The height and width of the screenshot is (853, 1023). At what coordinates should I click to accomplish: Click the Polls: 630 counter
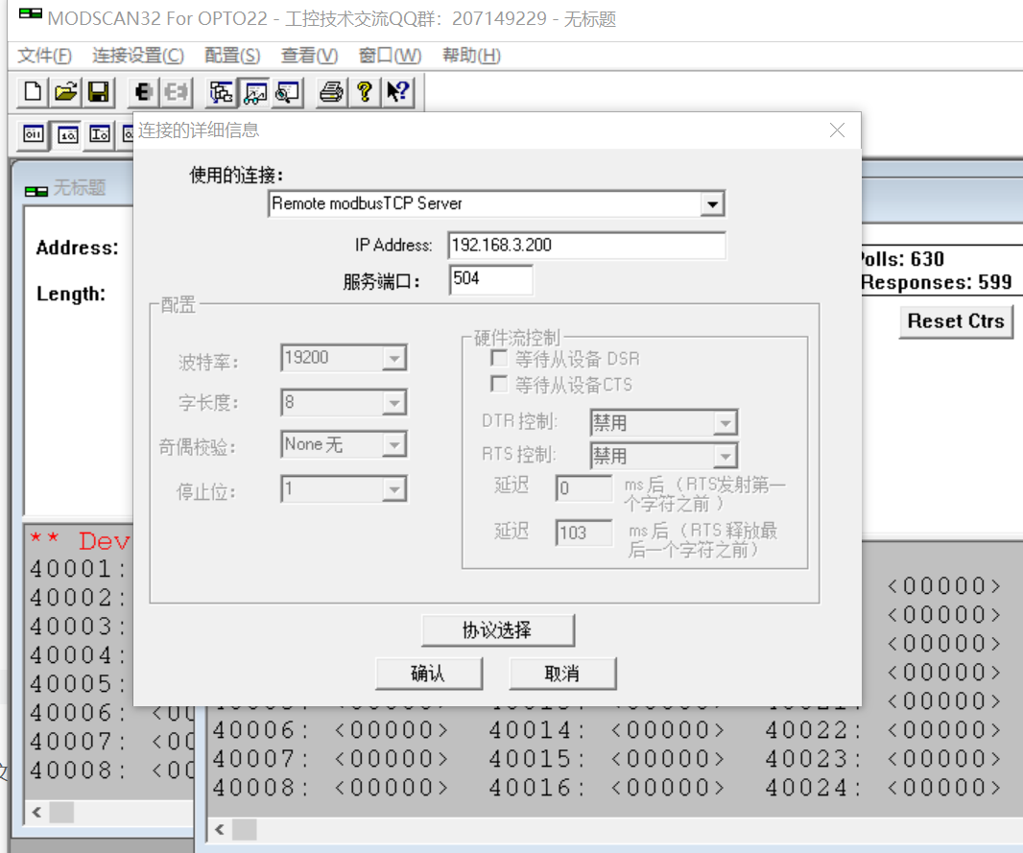click(x=903, y=259)
